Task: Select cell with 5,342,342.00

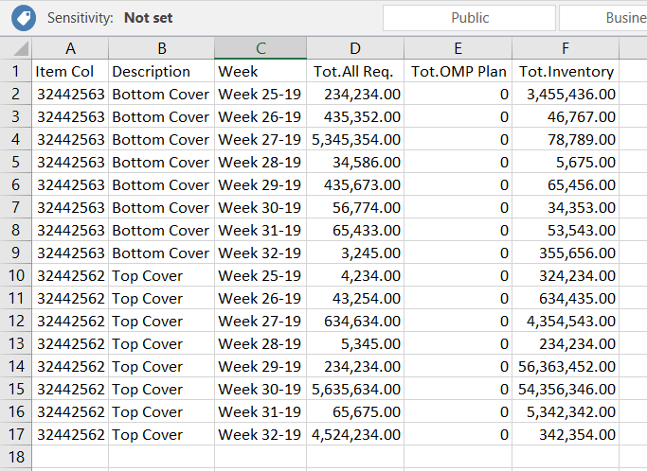Action: click(566, 411)
